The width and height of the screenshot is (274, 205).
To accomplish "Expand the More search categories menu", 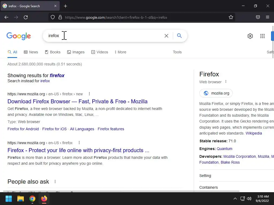I will pos(120,52).
